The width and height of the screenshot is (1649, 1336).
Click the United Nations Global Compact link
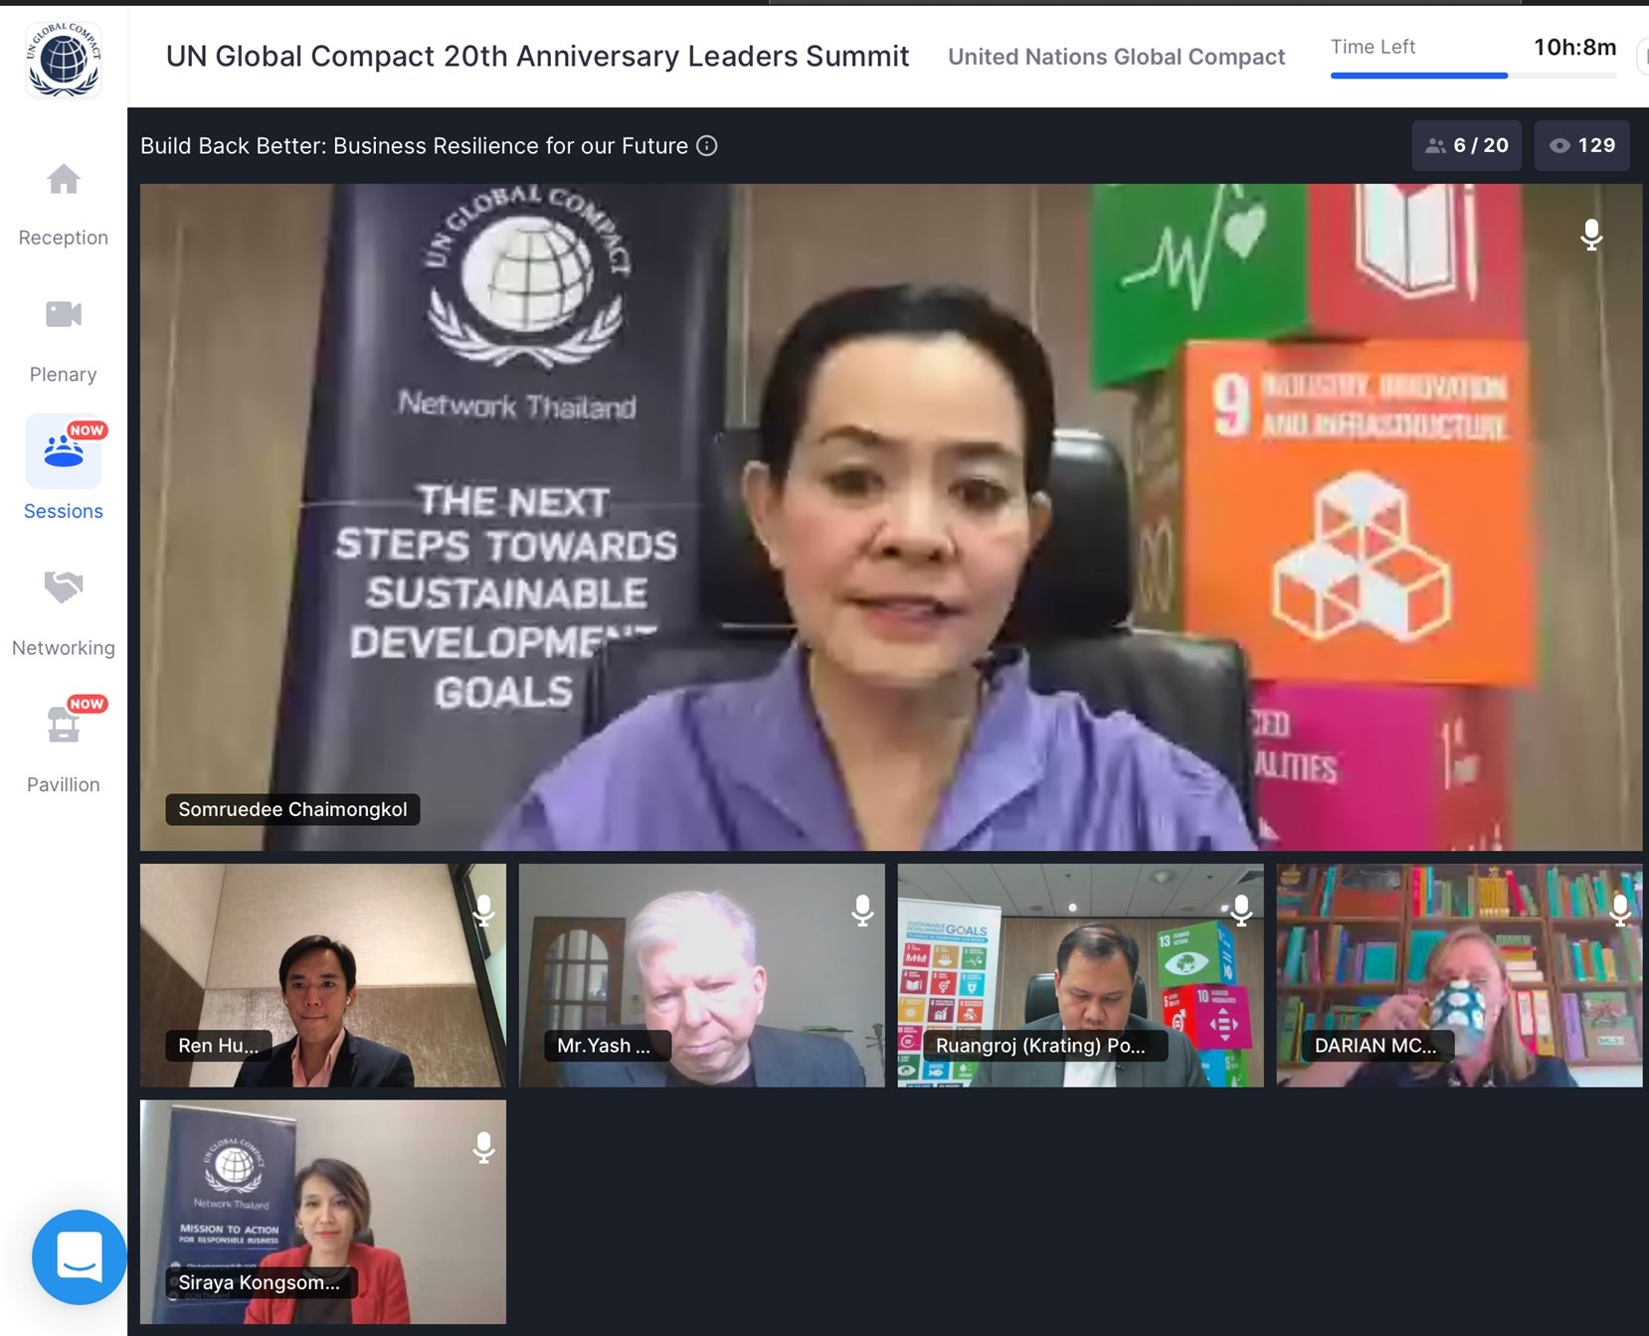[x=1116, y=57]
